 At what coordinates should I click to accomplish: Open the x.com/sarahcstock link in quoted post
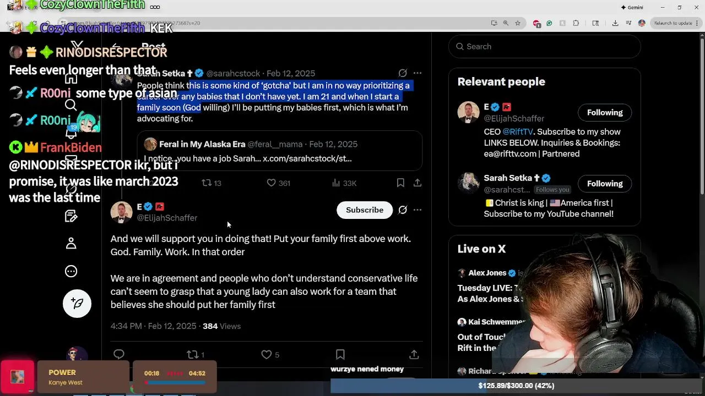307,158
